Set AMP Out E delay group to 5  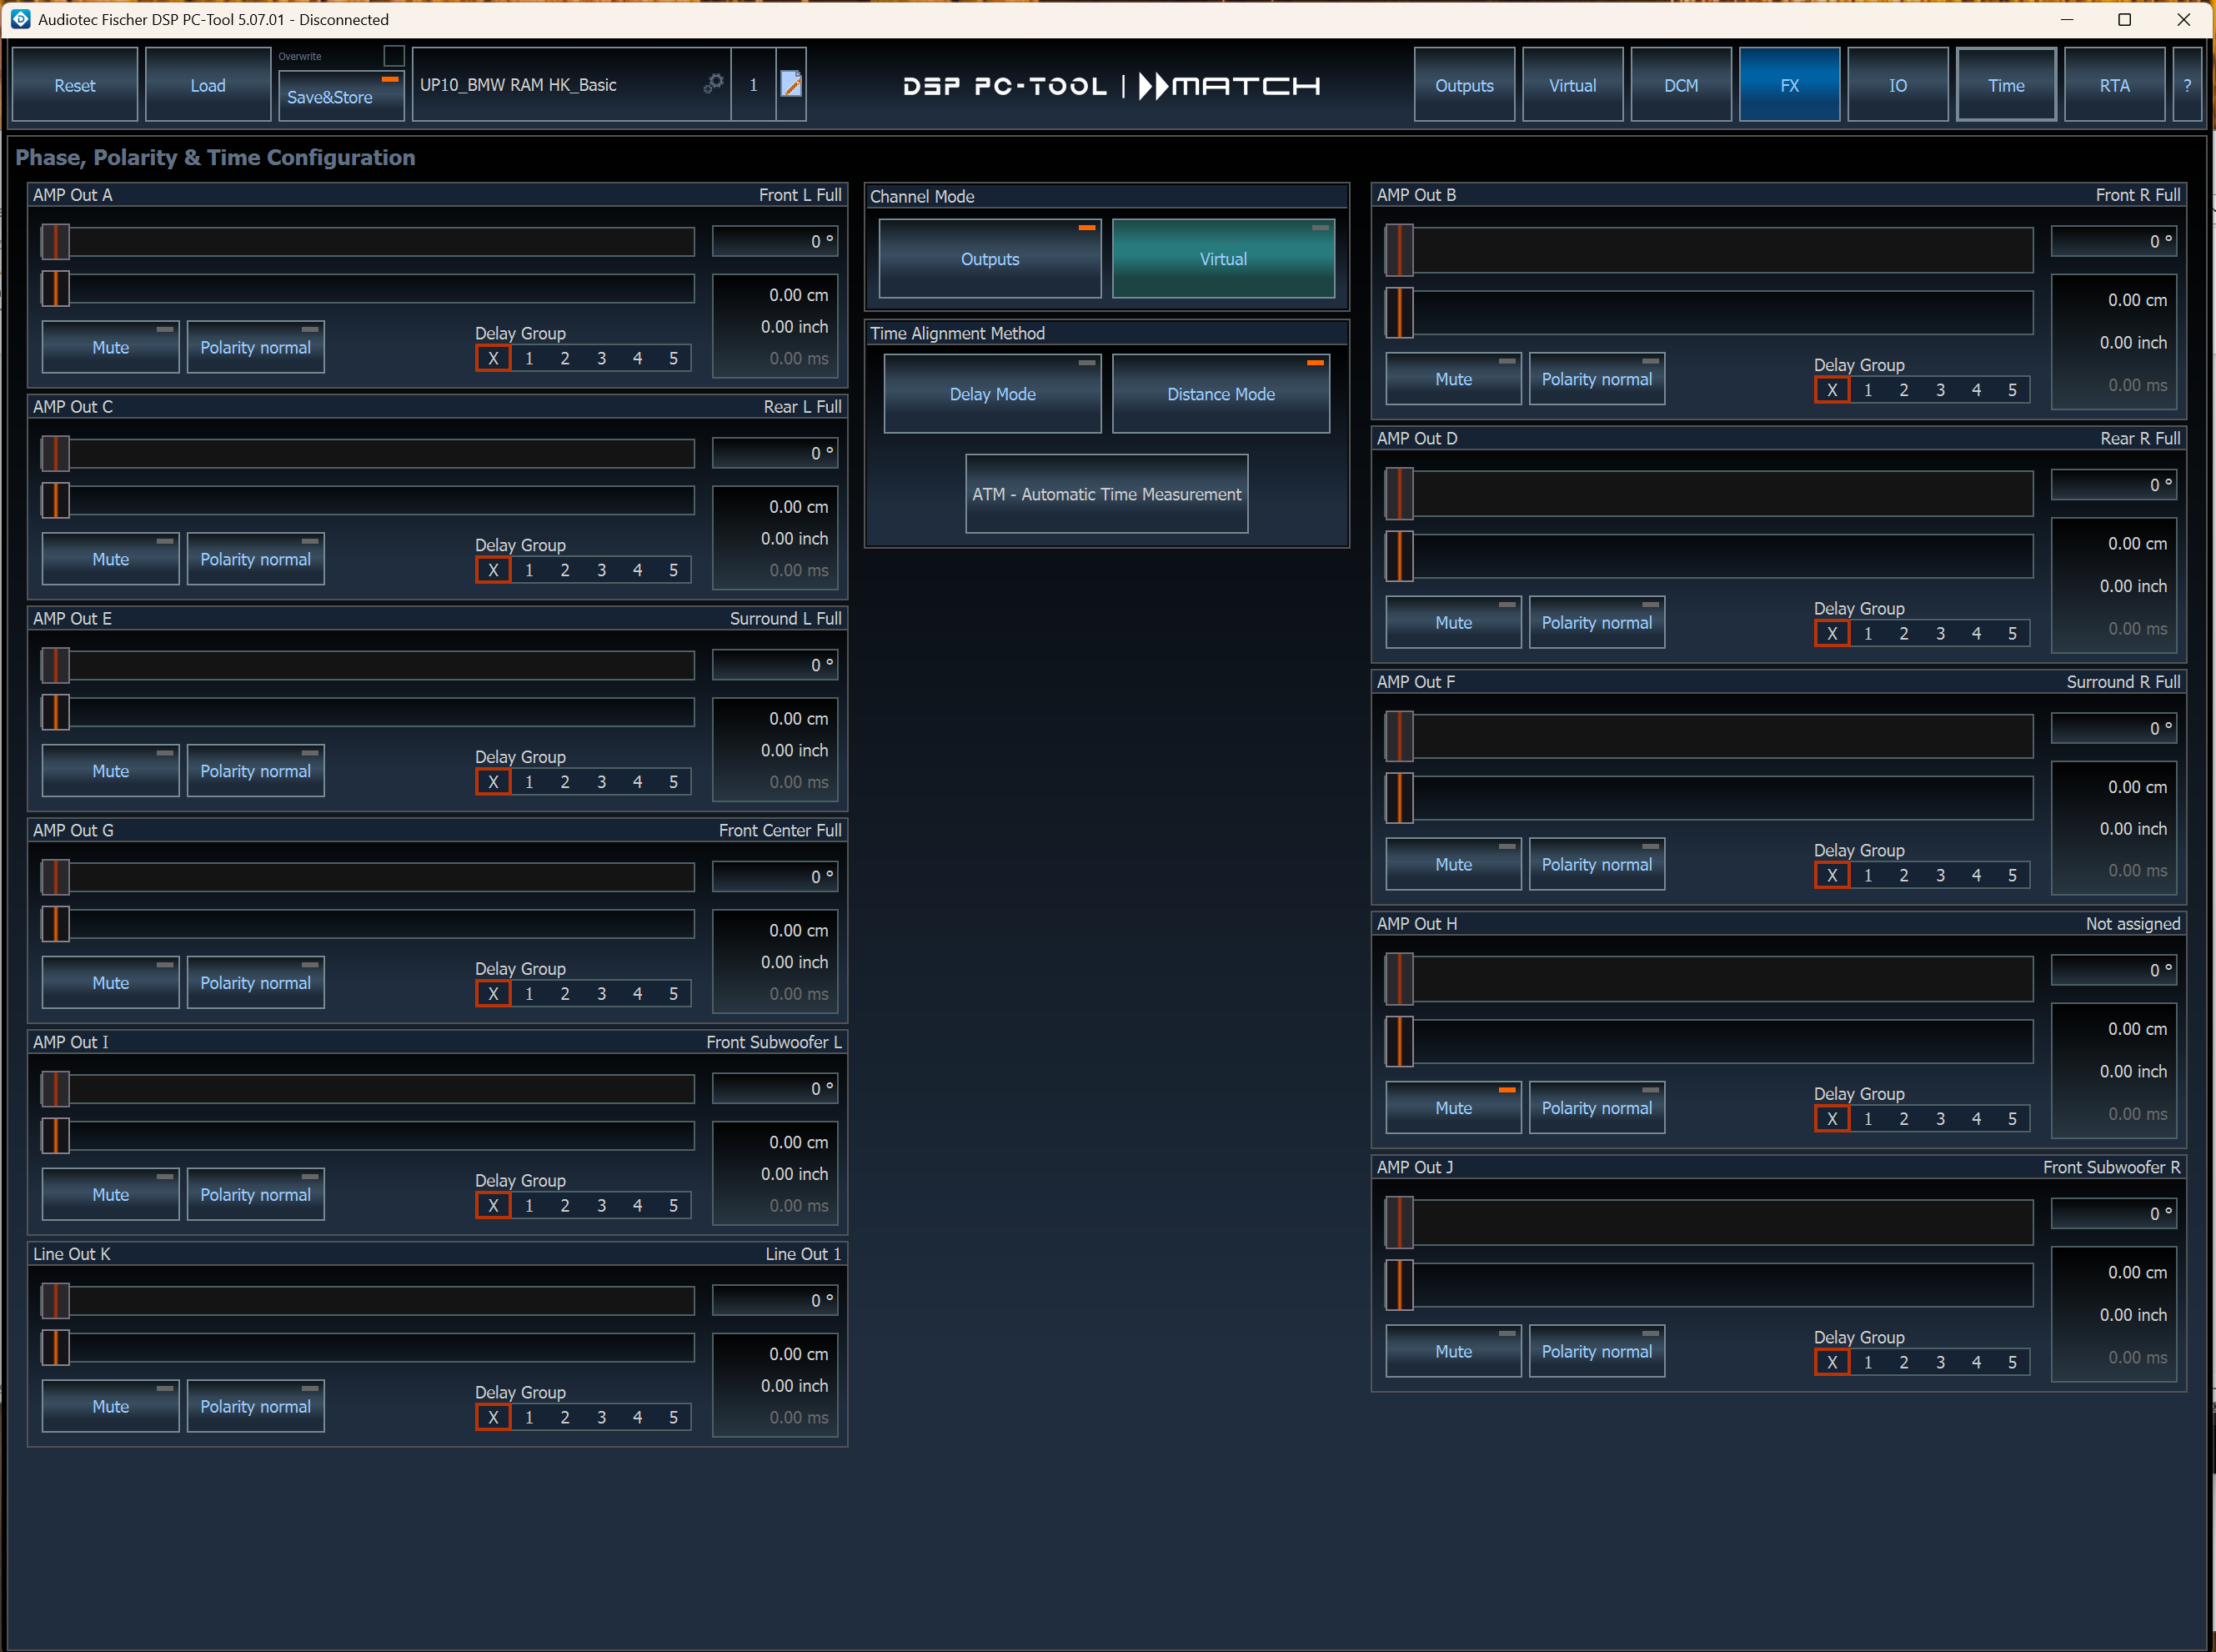coord(673,782)
